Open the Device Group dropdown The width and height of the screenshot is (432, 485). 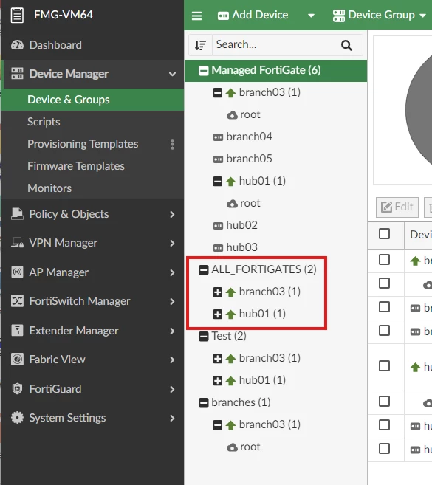click(380, 16)
